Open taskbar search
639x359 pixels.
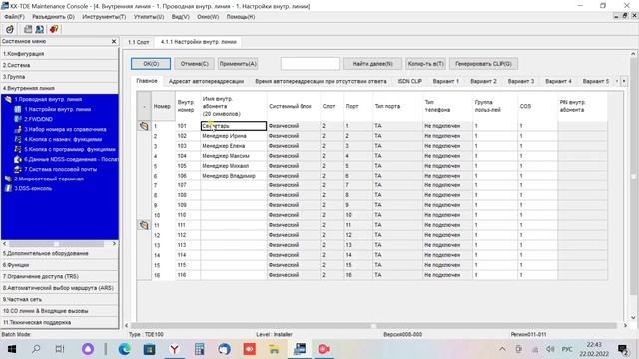(36, 349)
